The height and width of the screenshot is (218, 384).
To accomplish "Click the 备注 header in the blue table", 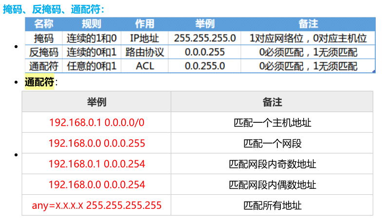I will point(308,24).
